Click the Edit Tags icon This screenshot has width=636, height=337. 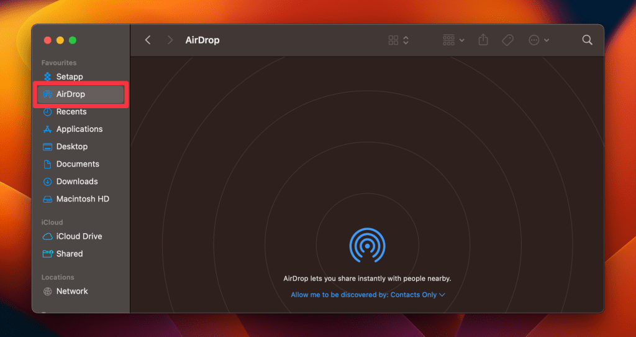[x=507, y=40]
